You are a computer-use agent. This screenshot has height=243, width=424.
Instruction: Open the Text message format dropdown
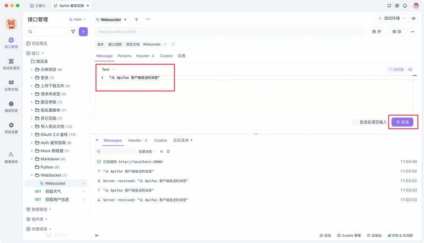pyautogui.click(x=108, y=70)
